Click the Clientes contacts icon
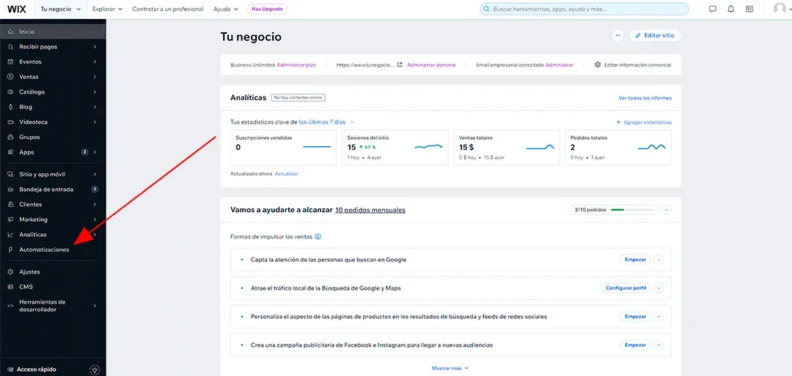The height and width of the screenshot is (376, 792). point(10,205)
